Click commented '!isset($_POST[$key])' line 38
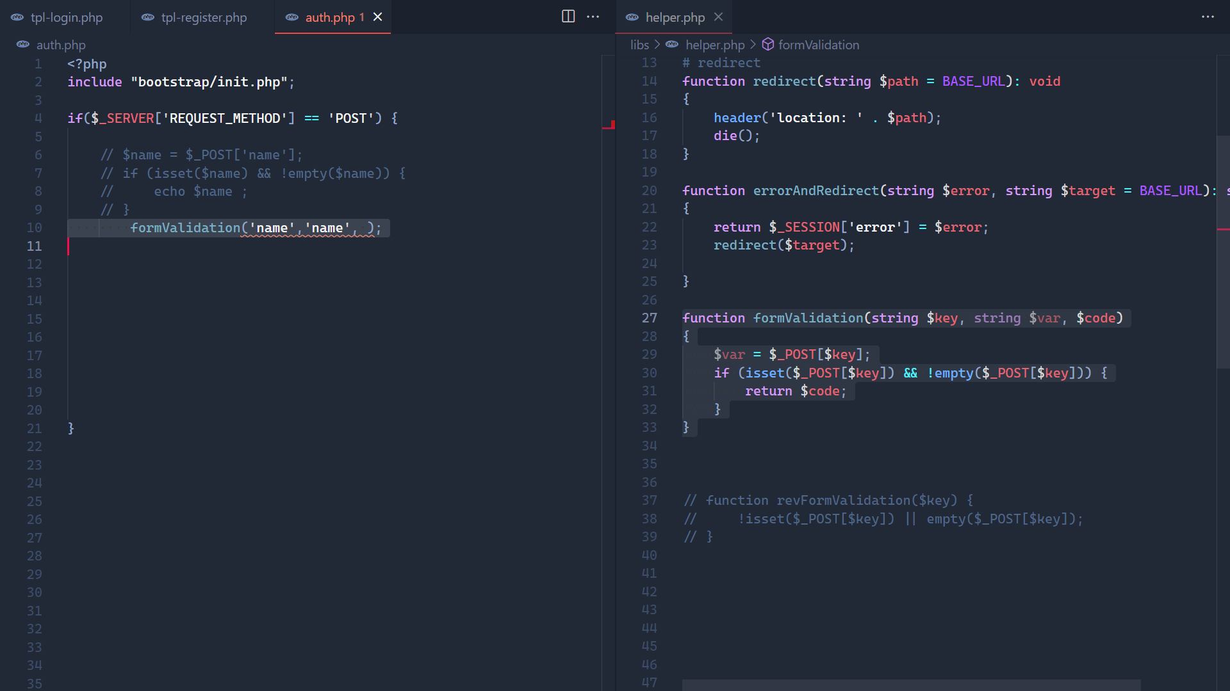This screenshot has width=1230, height=691. click(883, 519)
